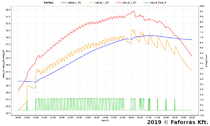Click the value_t_A5 legend label
Viewport: 210px width, 126px height.
tap(102, 3)
